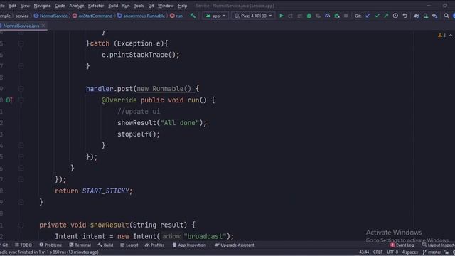Click the Apply Code Changes icon
The image size is (455, 256).
(300, 16)
